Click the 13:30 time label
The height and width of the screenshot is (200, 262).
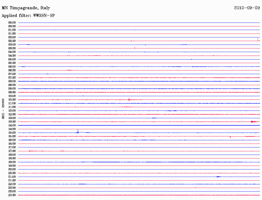click(12, 122)
